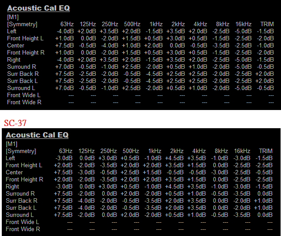Click the upper table's 'Acoustic Cal EQ' heading
This screenshot has height=236, width=281.
(38, 8)
